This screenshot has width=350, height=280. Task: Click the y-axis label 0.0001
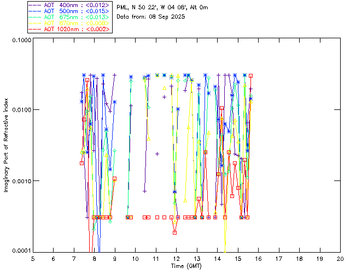21,250
